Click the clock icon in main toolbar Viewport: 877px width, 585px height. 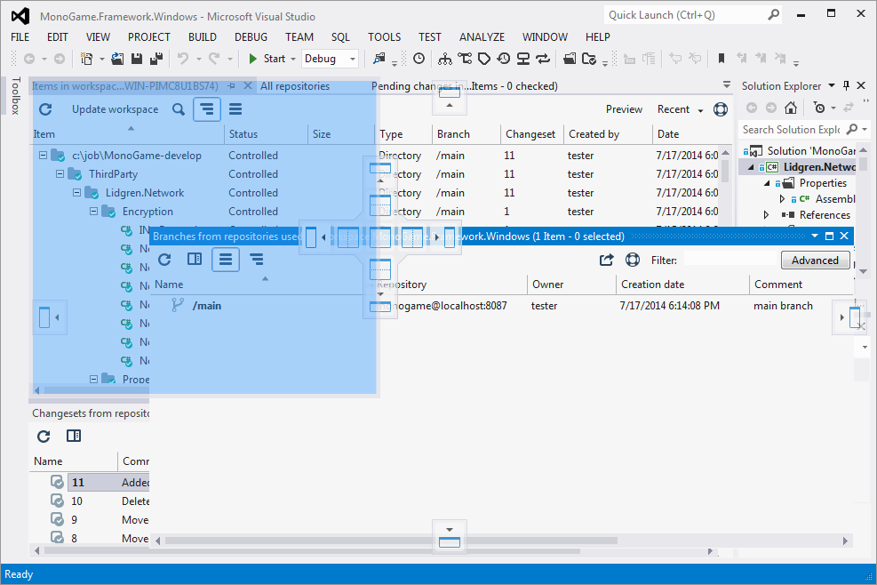coord(419,59)
